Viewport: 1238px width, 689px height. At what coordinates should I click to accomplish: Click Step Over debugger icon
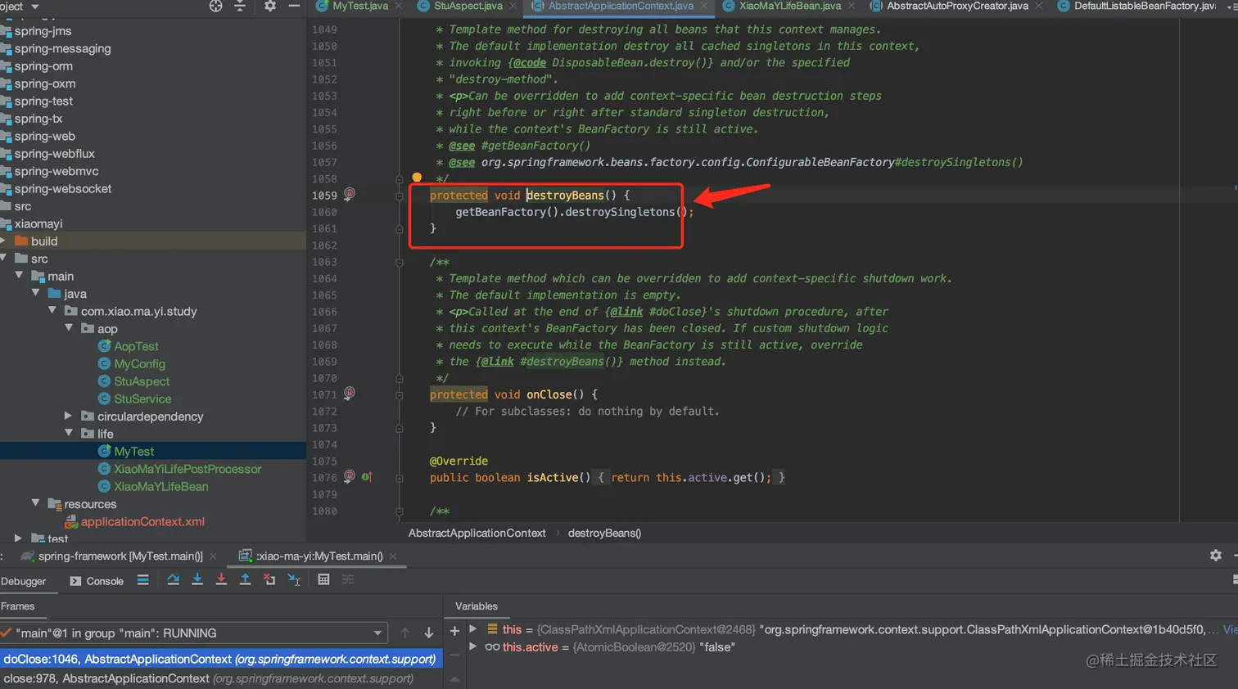[x=173, y=579]
